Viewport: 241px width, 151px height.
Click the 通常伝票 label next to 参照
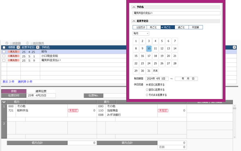(41, 91)
